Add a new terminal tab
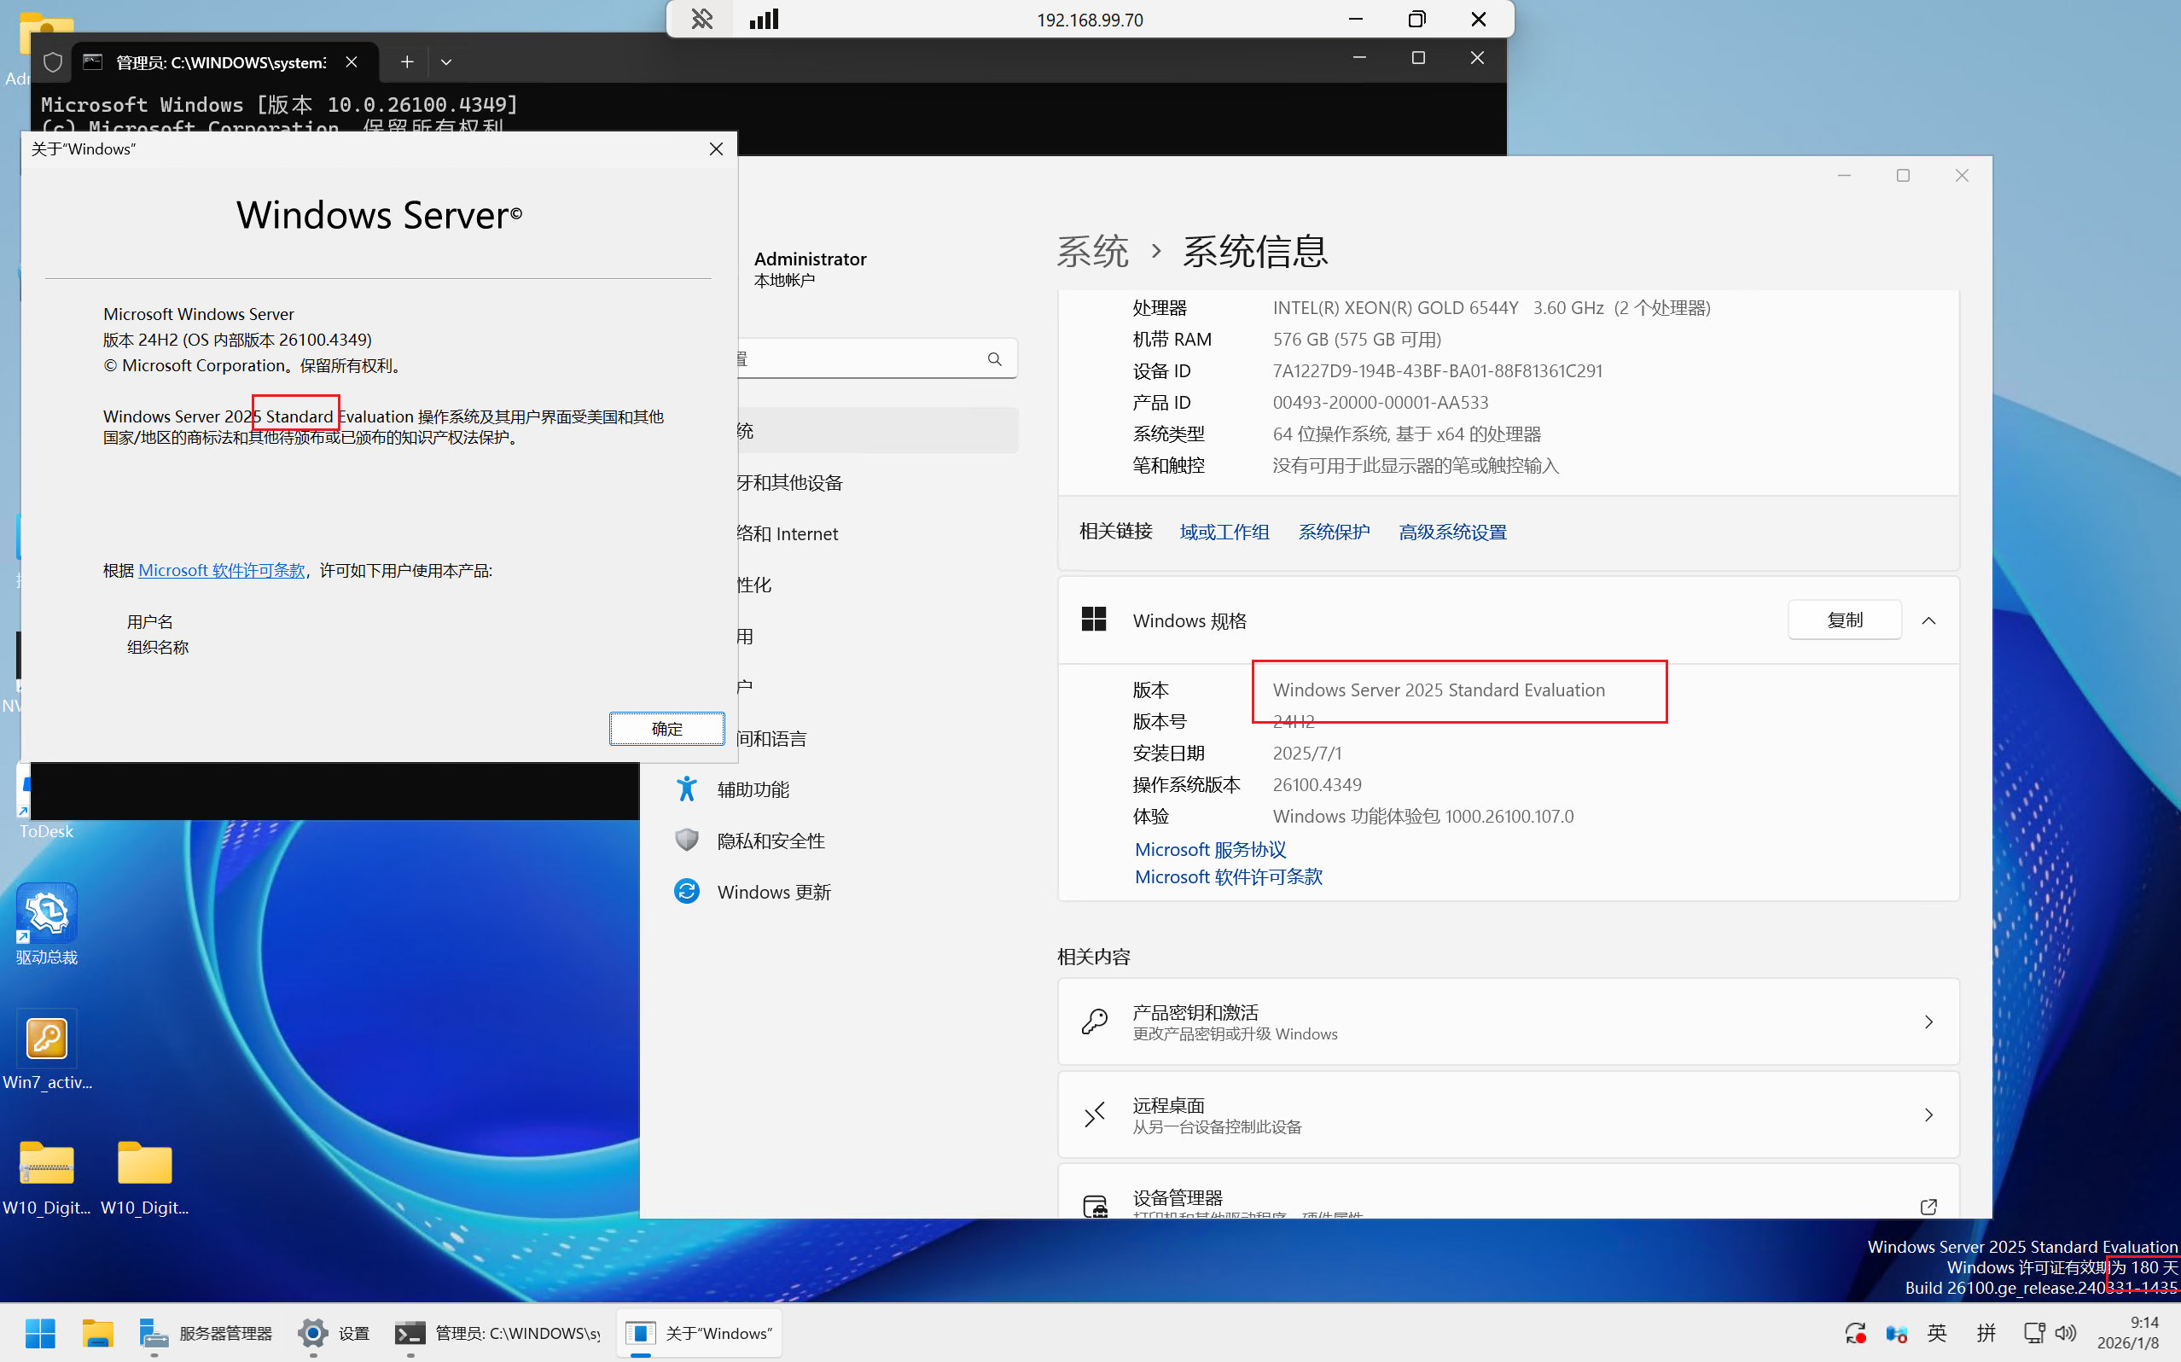Screen dimensions: 2181x1362 click(407, 62)
